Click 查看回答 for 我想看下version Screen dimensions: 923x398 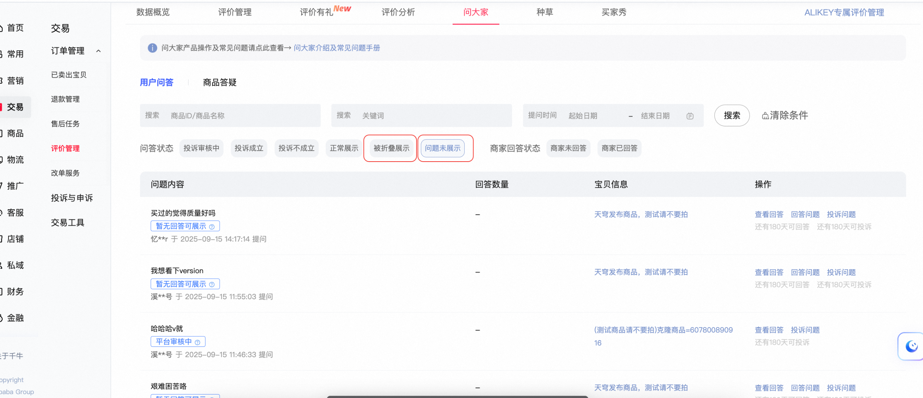click(769, 272)
